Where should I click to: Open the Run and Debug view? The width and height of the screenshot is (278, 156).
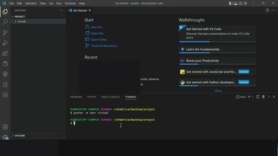(5, 43)
